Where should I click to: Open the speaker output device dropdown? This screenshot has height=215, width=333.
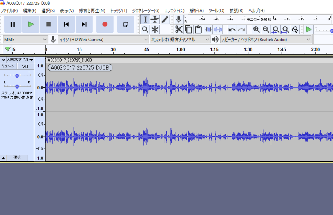(266, 40)
